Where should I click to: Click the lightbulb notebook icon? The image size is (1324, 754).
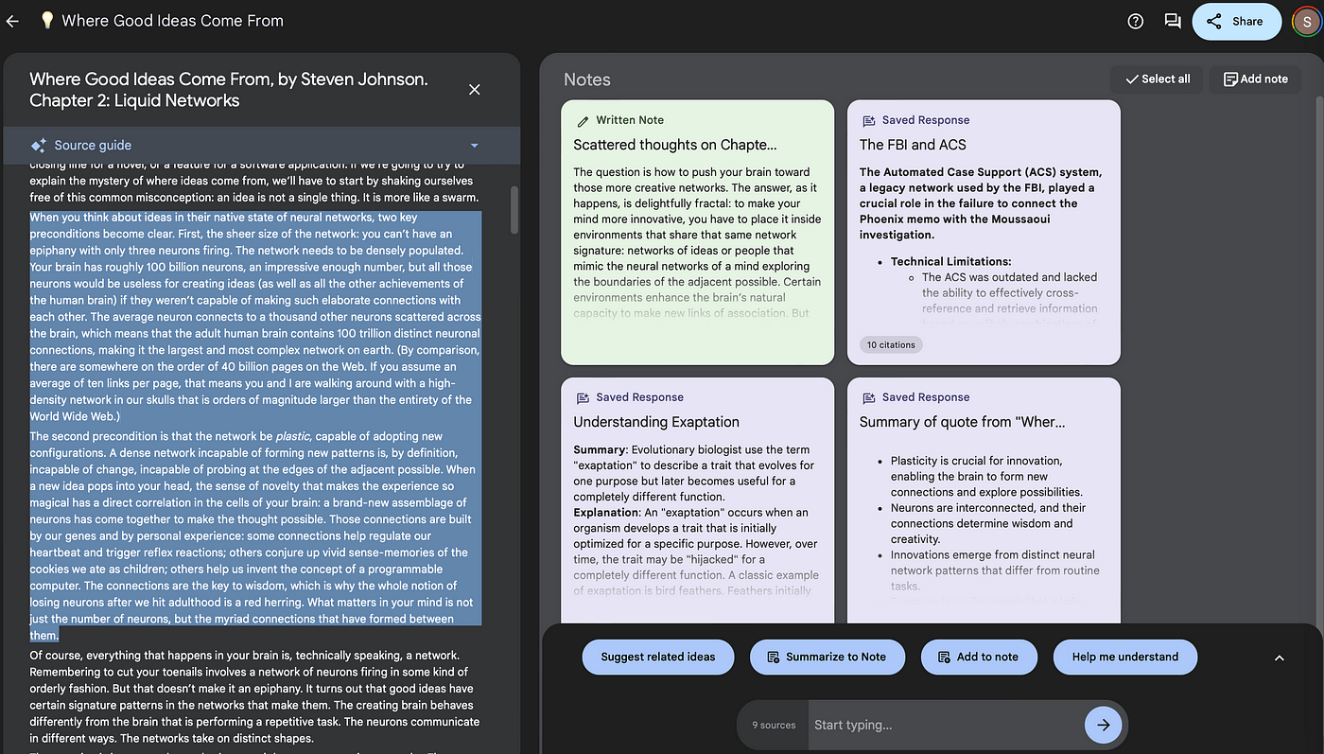[47, 21]
